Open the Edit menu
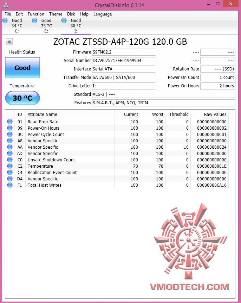The width and height of the screenshot is (241, 303). point(19,14)
